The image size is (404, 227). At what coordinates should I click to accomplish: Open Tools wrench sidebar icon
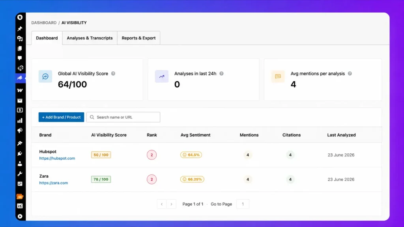pos(20,174)
